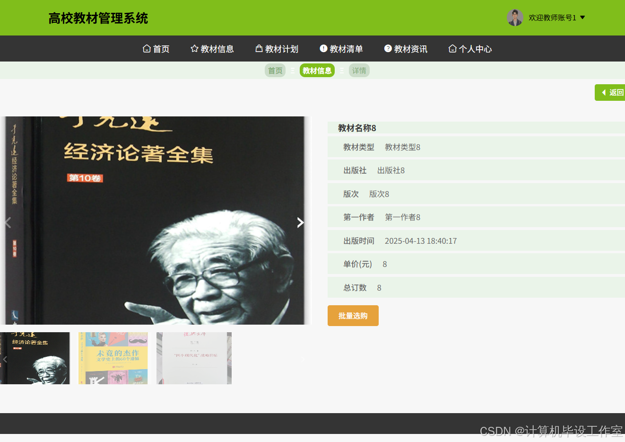Click the 教材类型8 value
Image resolution: width=625 pixels, height=442 pixels.
[x=402, y=147]
